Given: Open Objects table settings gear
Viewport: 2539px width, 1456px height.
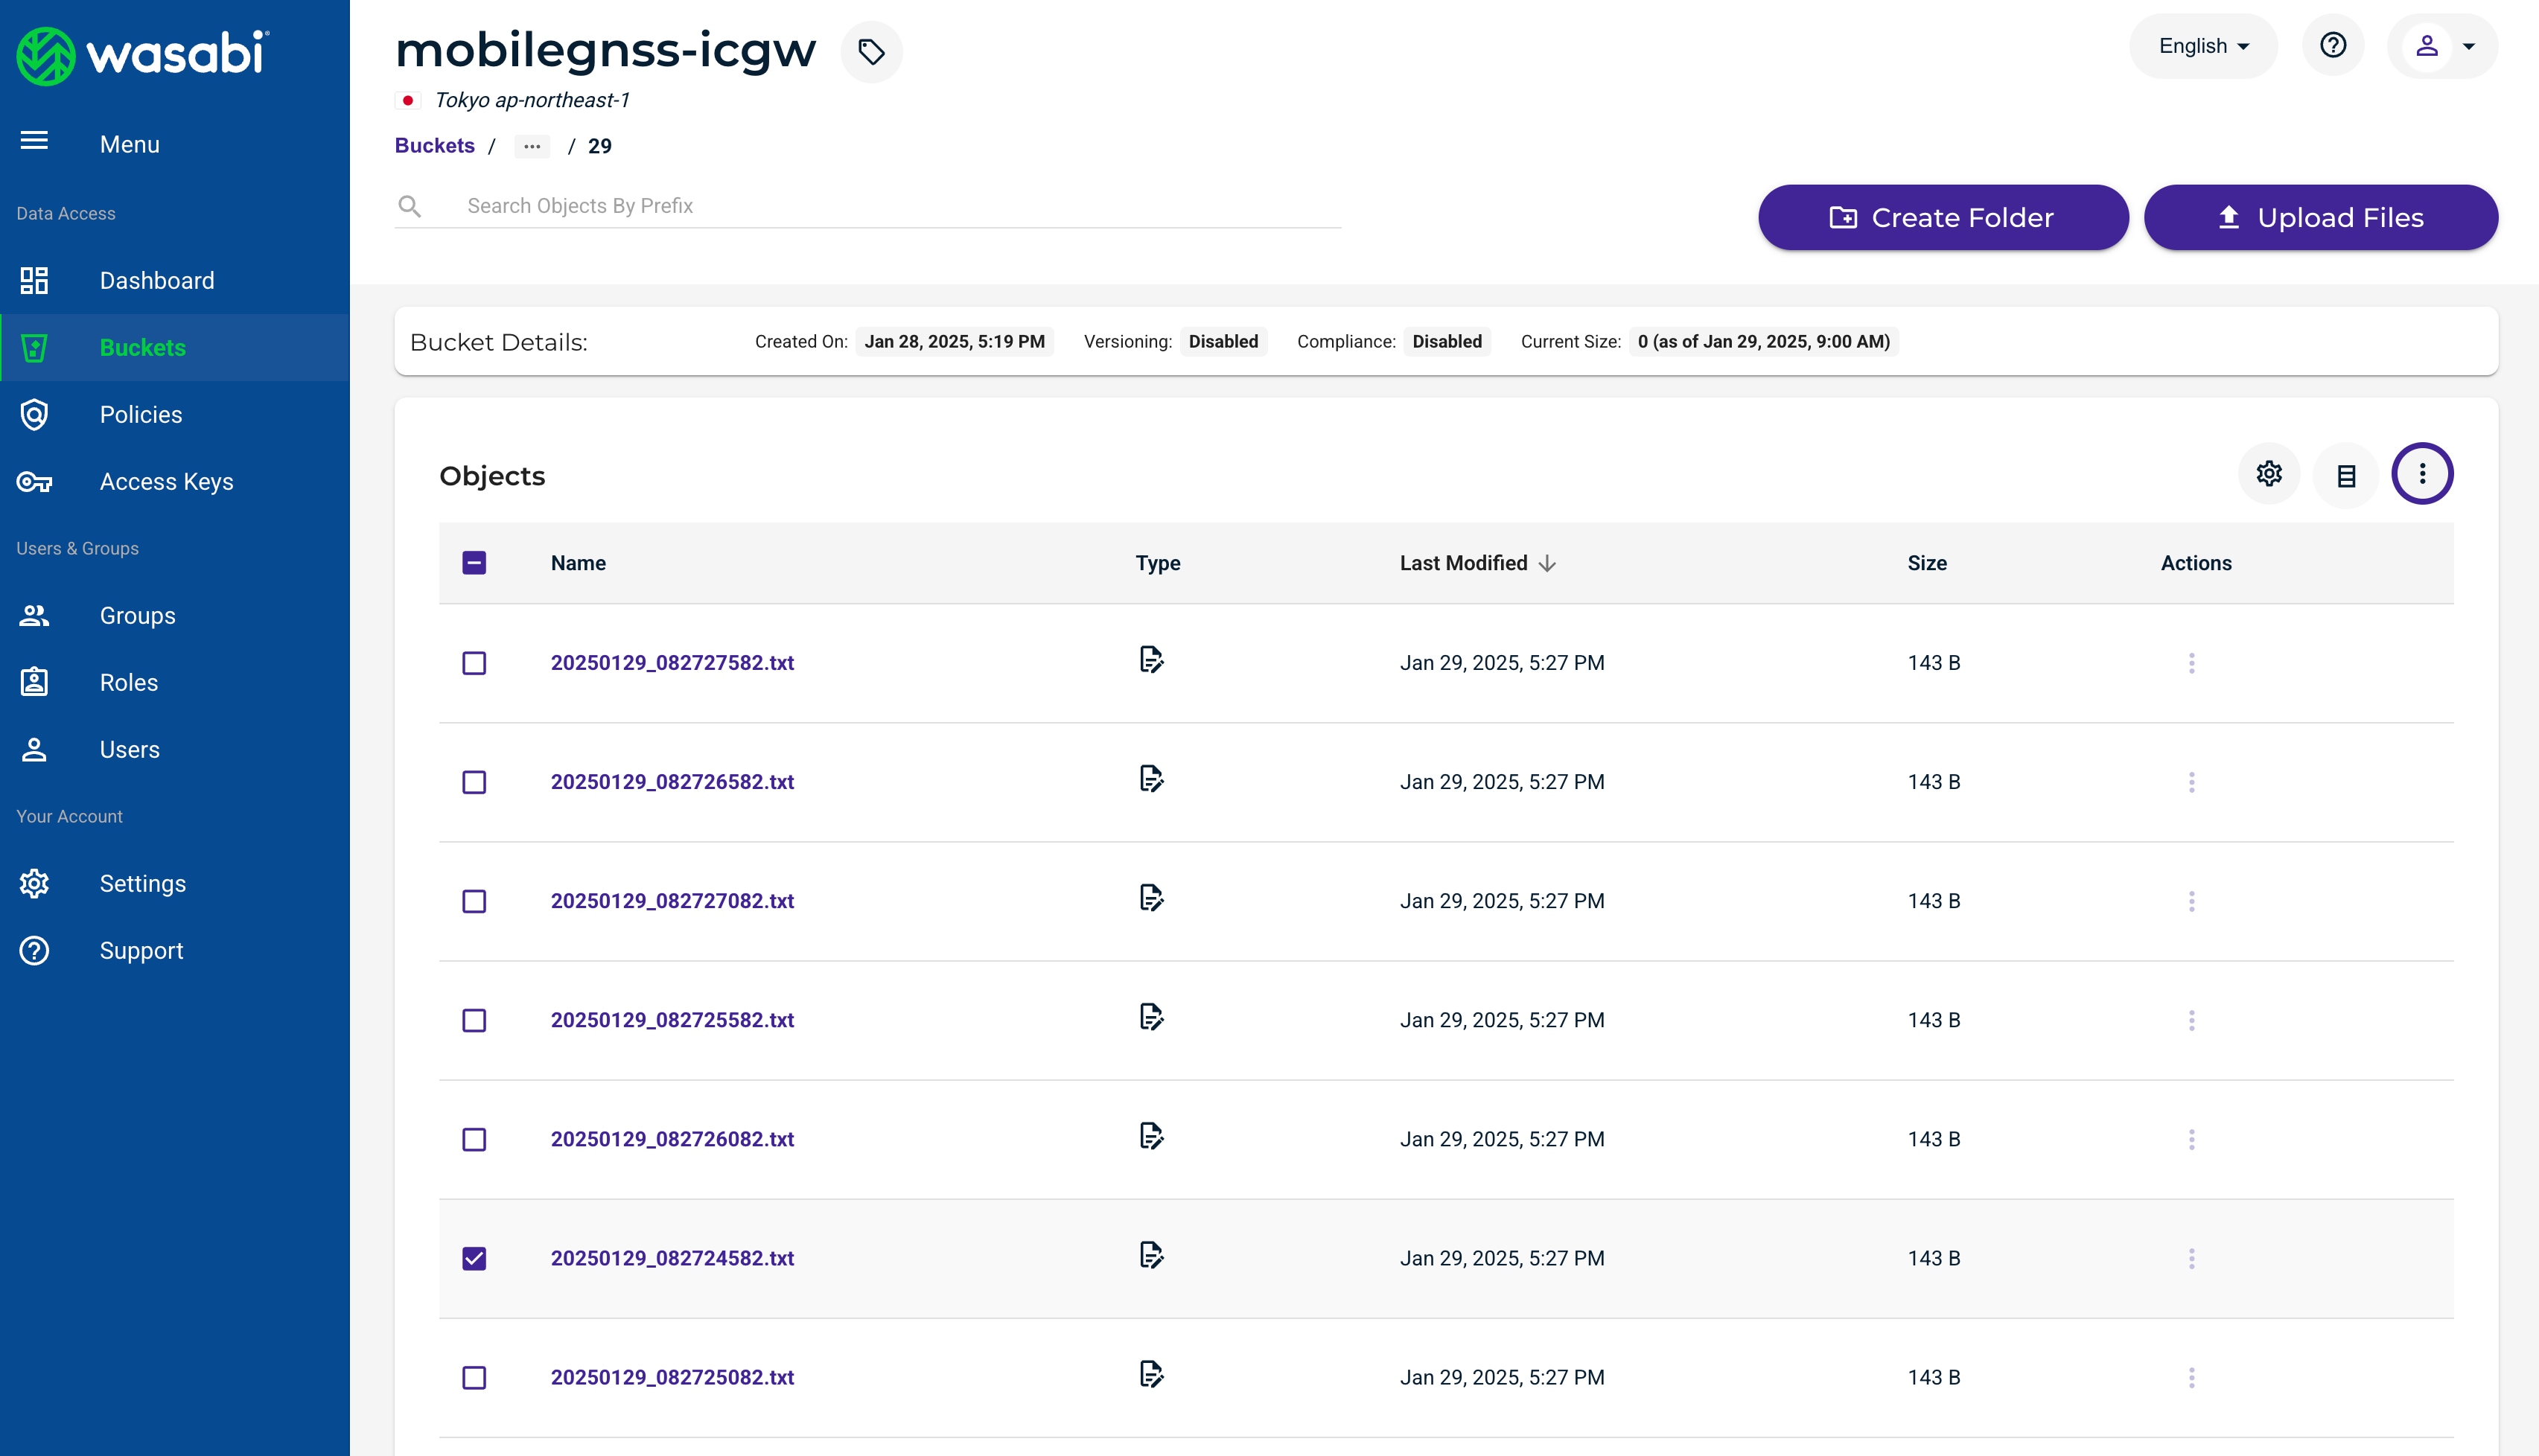Looking at the screenshot, I should point(2268,474).
